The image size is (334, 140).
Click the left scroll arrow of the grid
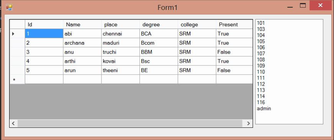(x=13, y=124)
